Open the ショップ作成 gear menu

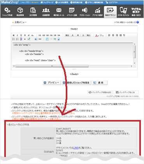[x=7, y=12]
